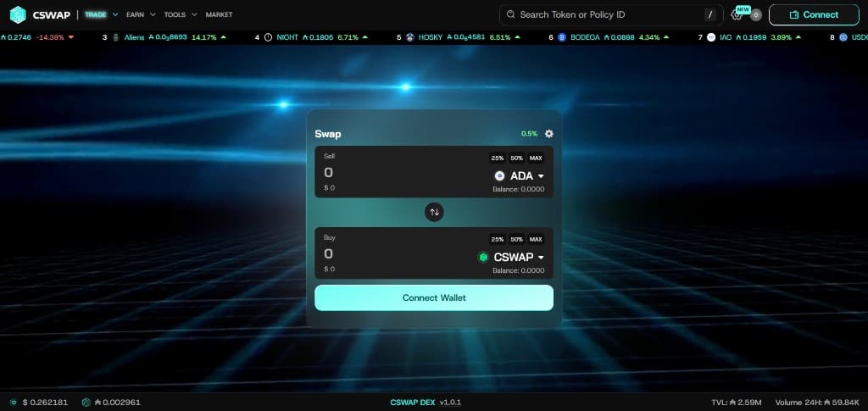The height and width of the screenshot is (411, 868).
Task: Click Buy Balance: 0.0000 text
Action: point(519,270)
